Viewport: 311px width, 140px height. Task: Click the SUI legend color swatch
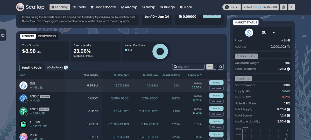126,50
